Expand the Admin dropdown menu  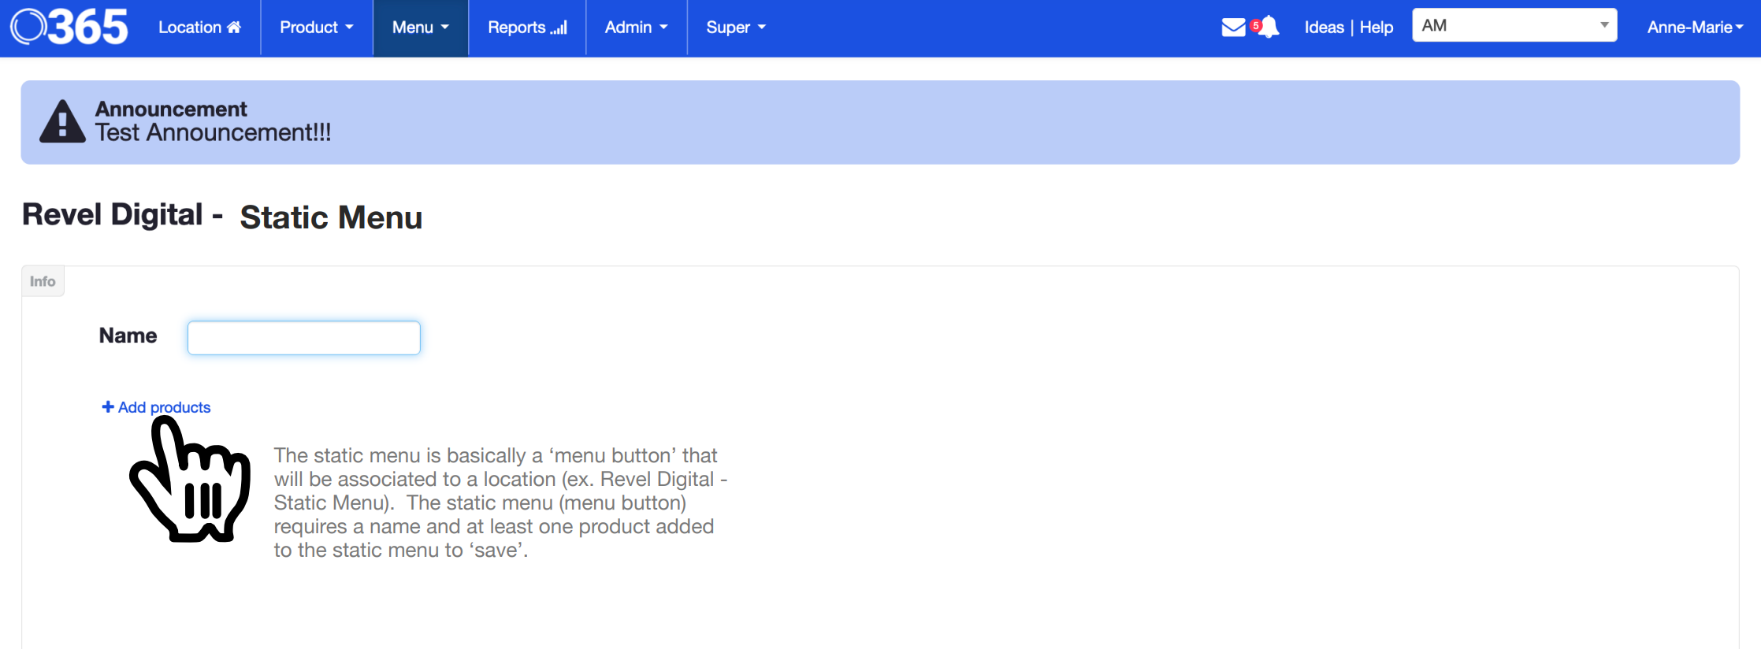pos(637,28)
